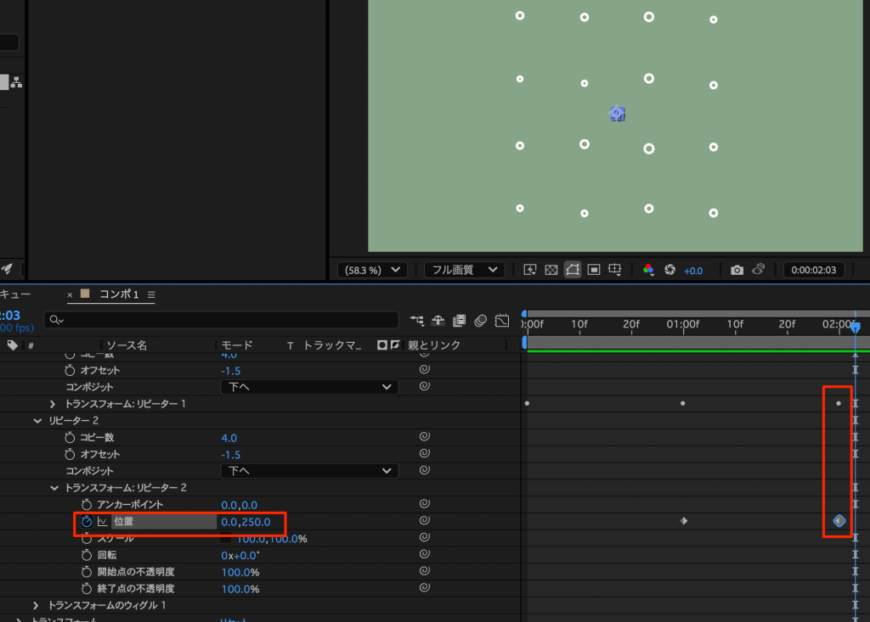Open the graph editor icon in timeline
This screenshot has height=622, width=870.
(502, 321)
